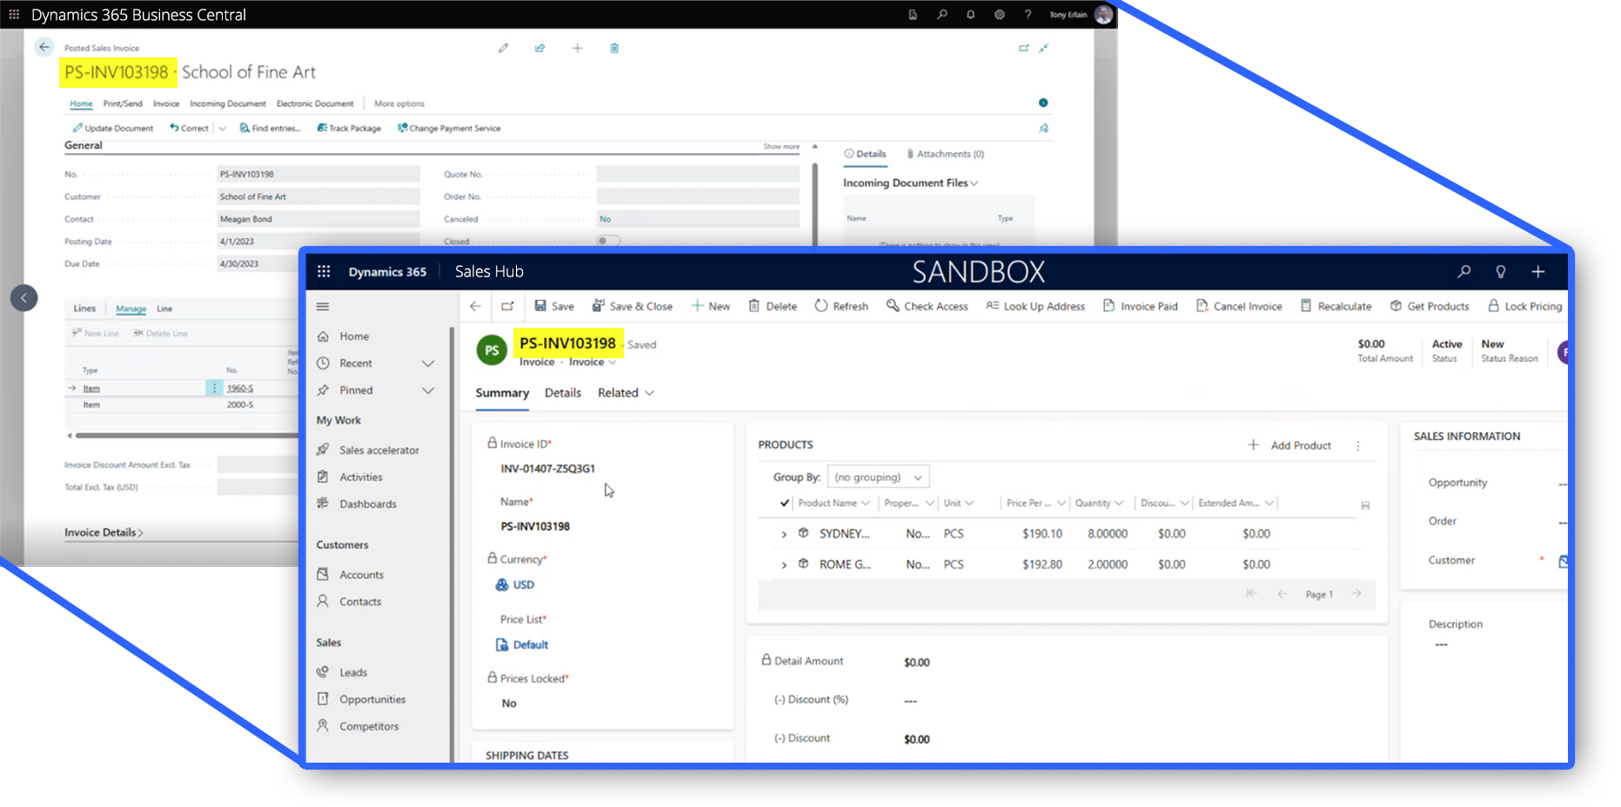
Task: Expand the Pinned section in sidebar
Action: [428, 390]
